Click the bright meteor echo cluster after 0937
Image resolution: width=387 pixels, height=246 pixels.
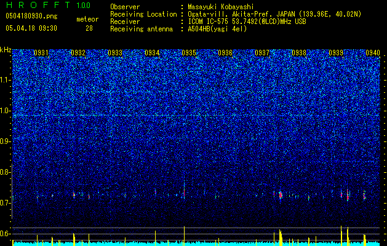(x=281, y=195)
